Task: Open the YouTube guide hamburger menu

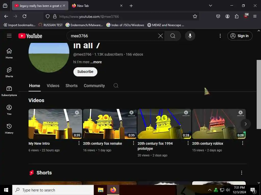Action: click(x=9, y=36)
